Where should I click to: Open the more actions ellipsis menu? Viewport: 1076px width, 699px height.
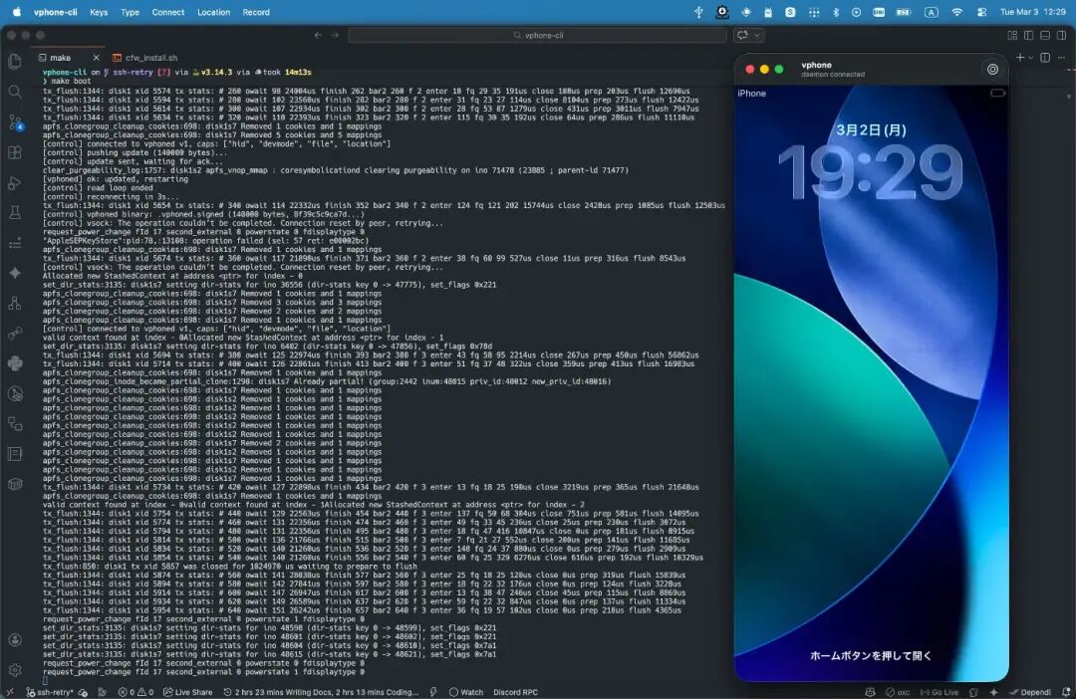click(x=1062, y=58)
